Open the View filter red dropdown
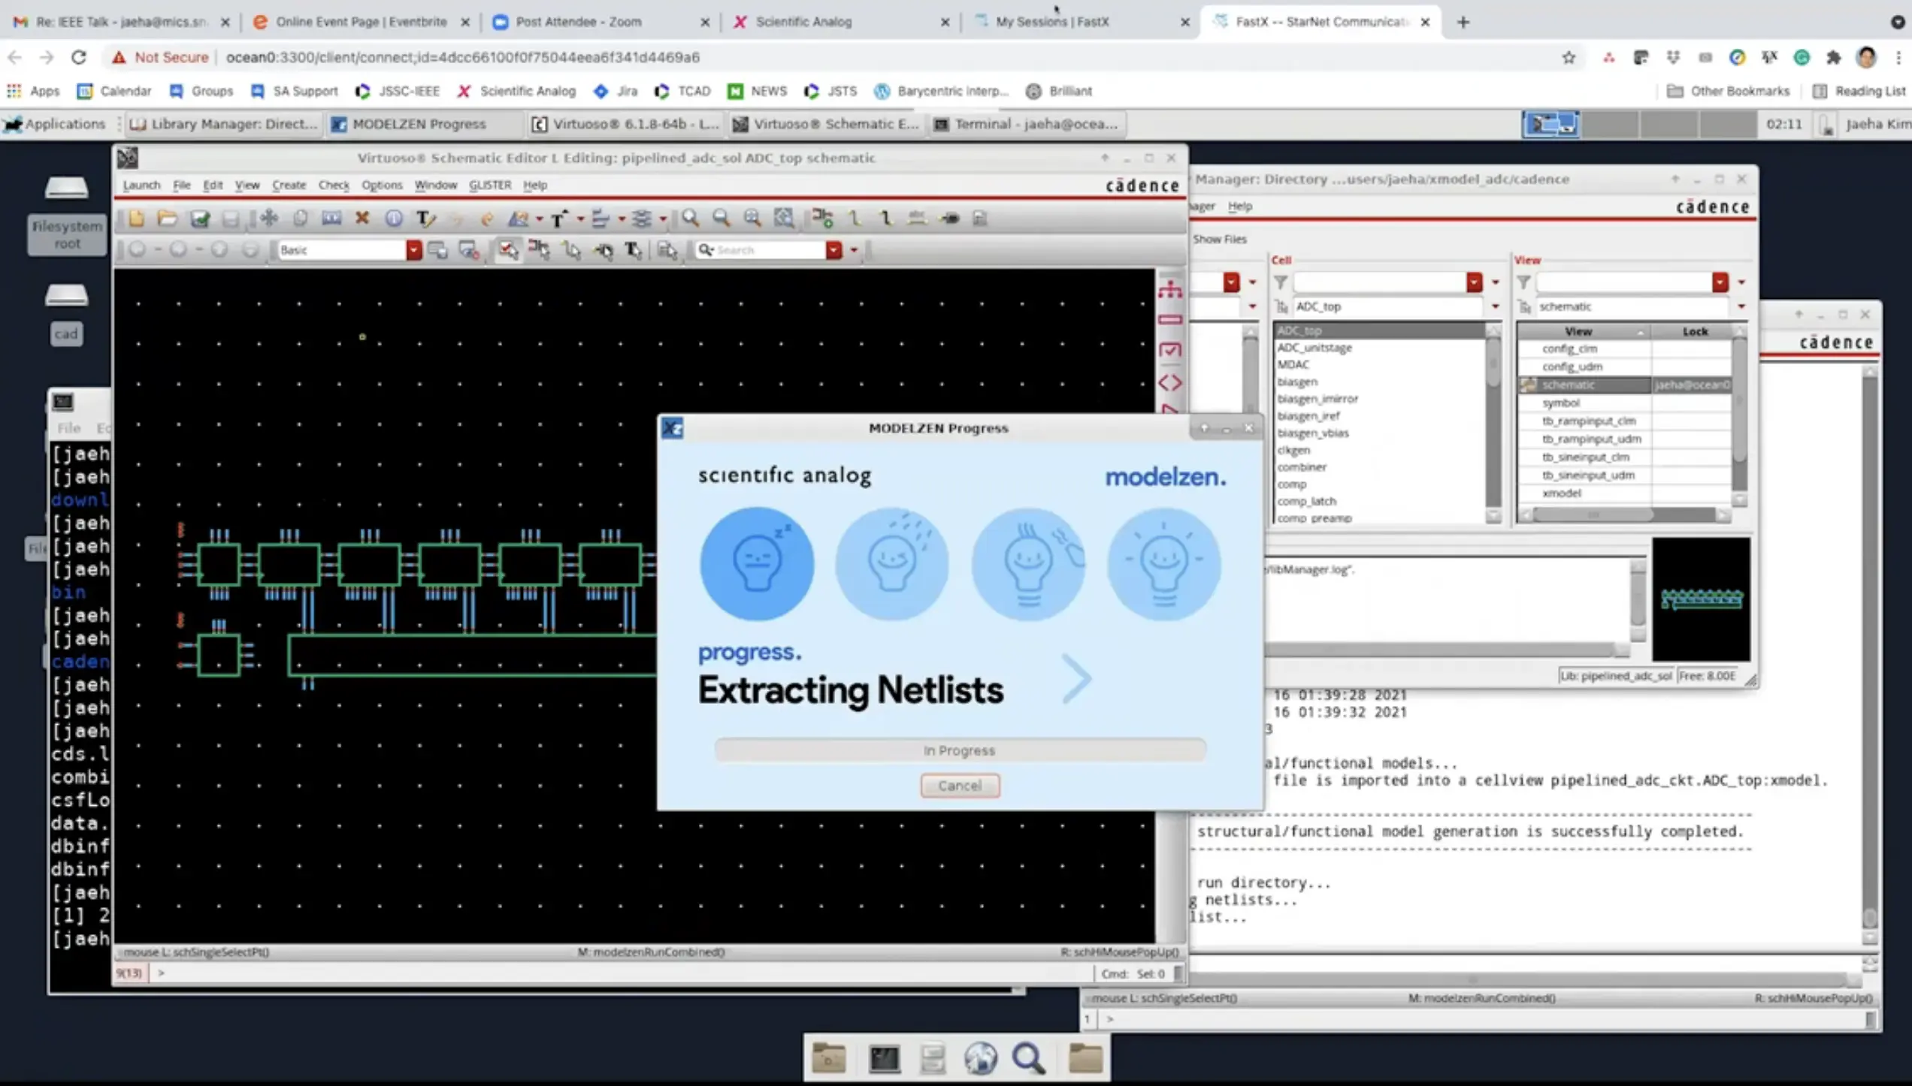 pyautogui.click(x=1720, y=282)
